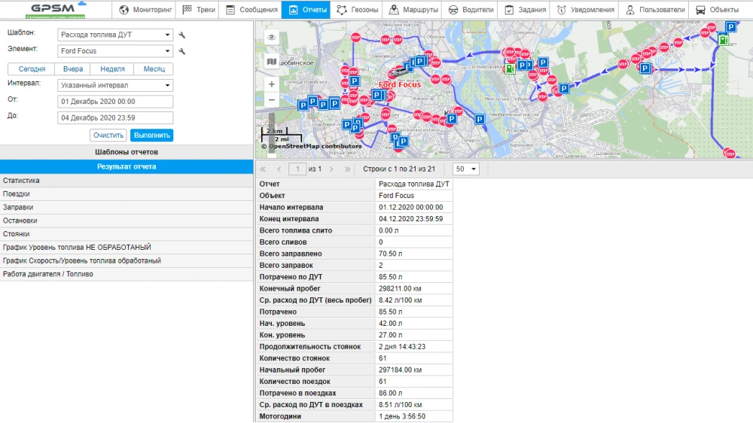Click the green fuel station marker at top right
Image resolution: width=753 pixels, height=423 pixels.
click(724, 41)
